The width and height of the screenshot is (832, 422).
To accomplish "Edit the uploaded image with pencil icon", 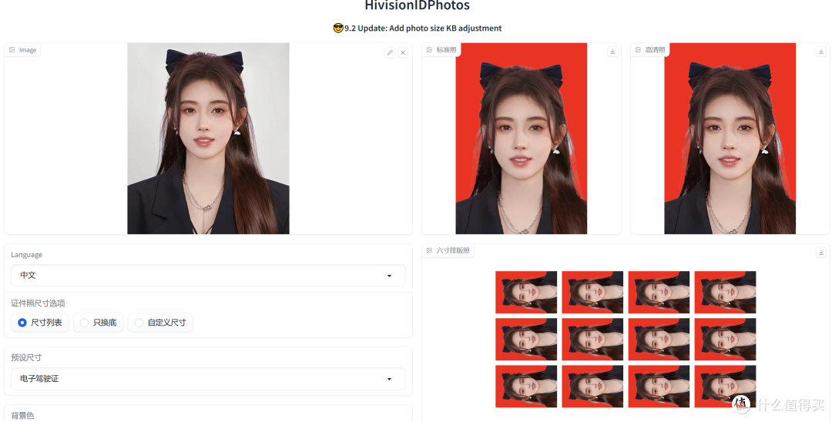I will pyautogui.click(x=390, y=52).
